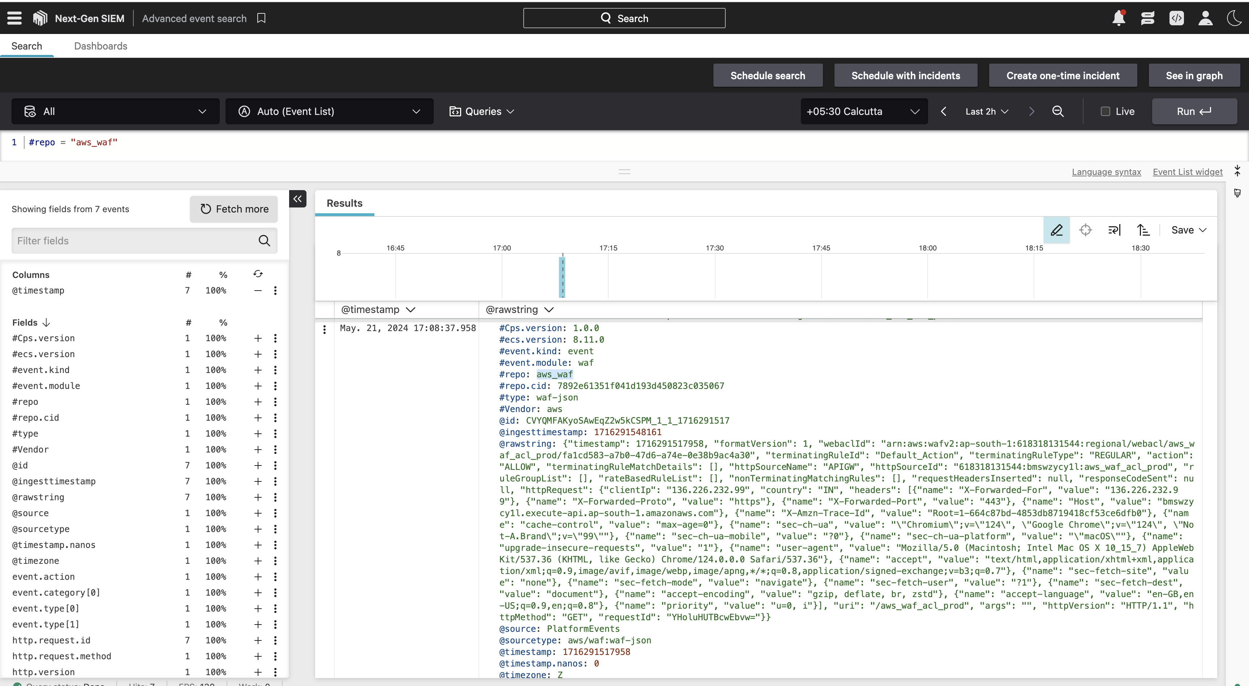The width and height of the screenshot is (1249, 686).
Task: Open the Language syntax link
Action: (x=1106, y=172)
